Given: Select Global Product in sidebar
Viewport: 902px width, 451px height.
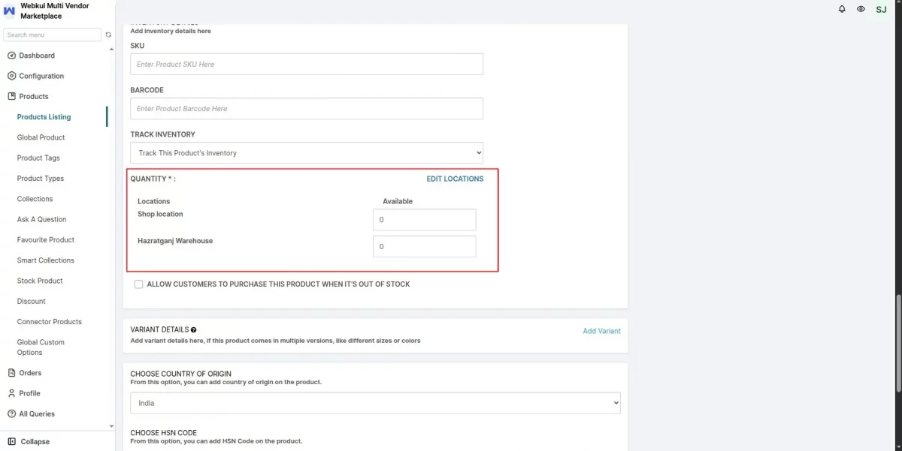Looking at the screenshot, I should point(41,137).
